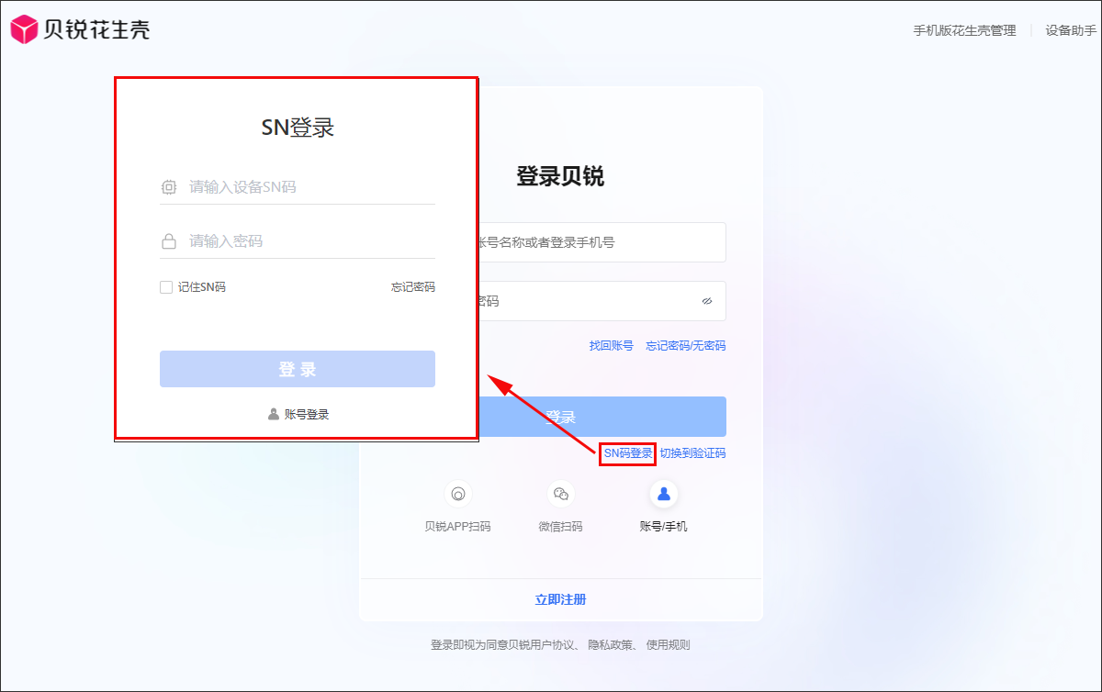1102x692 pixels.
Task: Click the 立即注册 link
Action: coord(560,599)
